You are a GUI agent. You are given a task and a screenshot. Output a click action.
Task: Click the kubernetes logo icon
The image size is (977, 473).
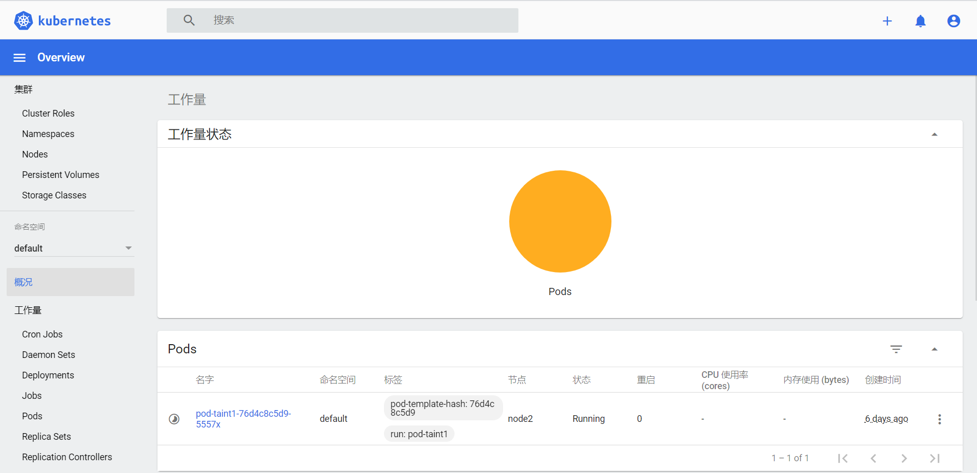[x=22, y=20]
